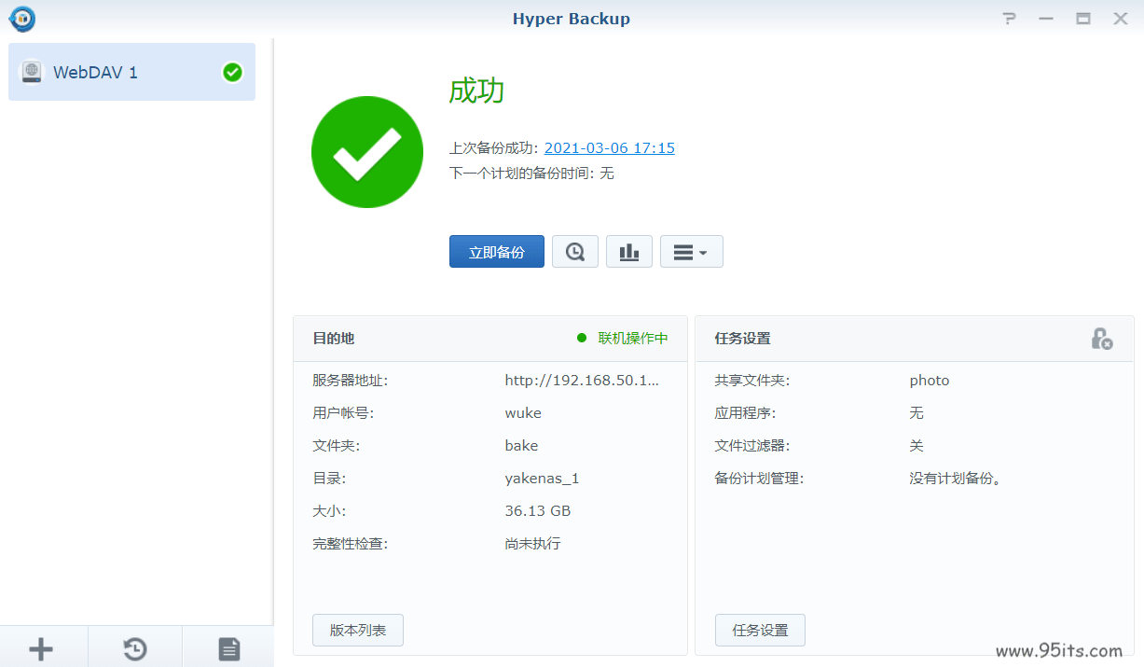Click the task settings lock icon
1144x667 pixels.
coord(1102,338)
